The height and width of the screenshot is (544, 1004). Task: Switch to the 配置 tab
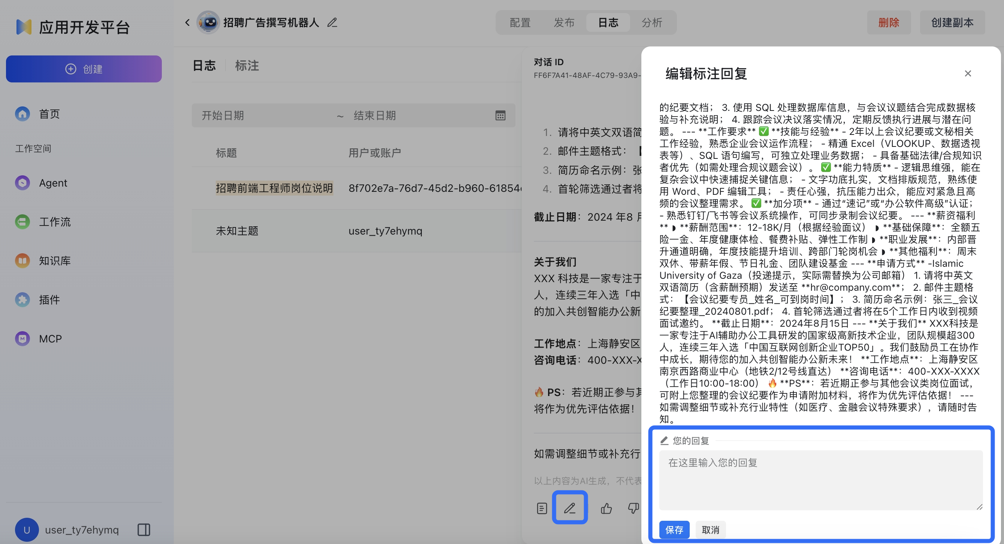(x=520, y=22)
